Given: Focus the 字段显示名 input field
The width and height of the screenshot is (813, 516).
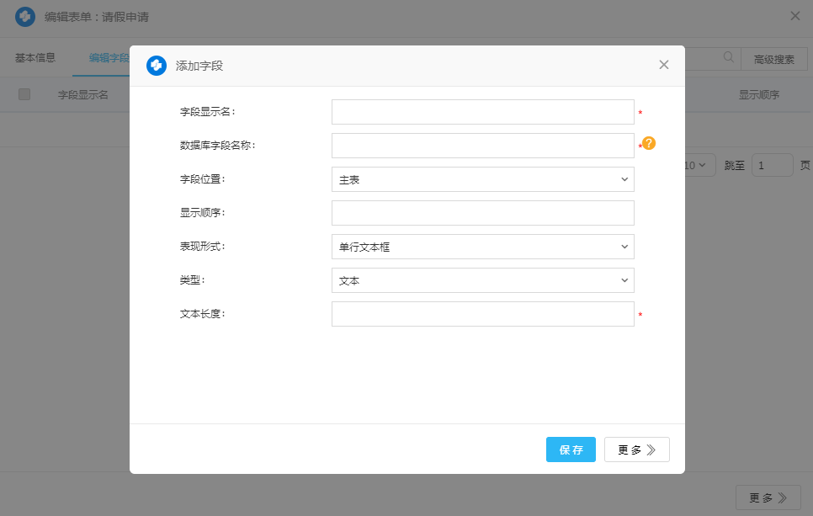Looking at the screenshot, I should coord(482,112).
